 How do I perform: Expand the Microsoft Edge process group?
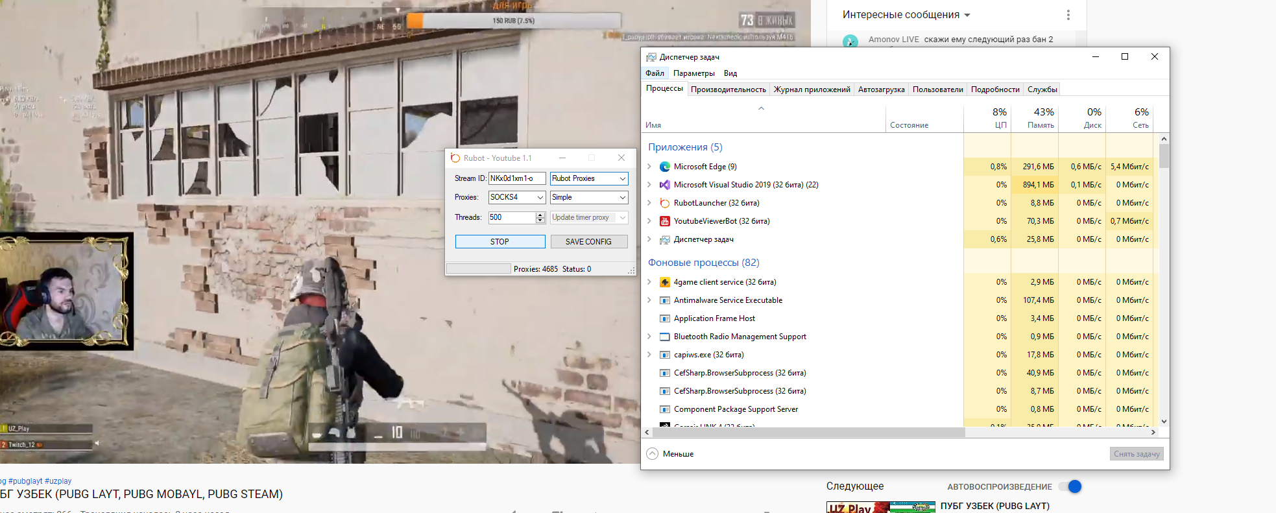[649, 167]
